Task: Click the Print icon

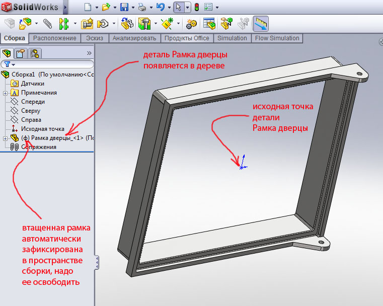Action: point(142,8)
